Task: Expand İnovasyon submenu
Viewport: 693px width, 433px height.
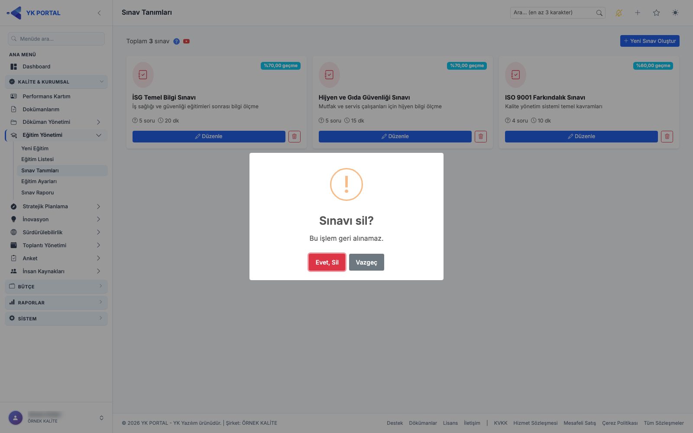Action: point(56,220)
